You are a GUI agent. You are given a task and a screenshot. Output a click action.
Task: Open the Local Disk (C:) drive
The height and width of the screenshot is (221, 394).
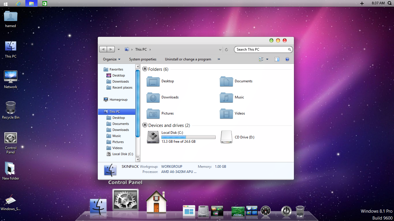[x=181, y=137]
